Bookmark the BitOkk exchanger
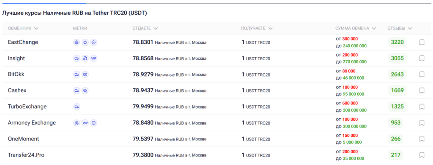The width and height of the screenshot is (433, 165). pyautogui.click(x=422, y=75)
